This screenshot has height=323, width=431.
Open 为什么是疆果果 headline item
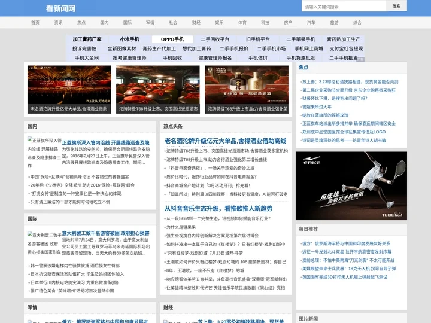(x=181, y=227)
